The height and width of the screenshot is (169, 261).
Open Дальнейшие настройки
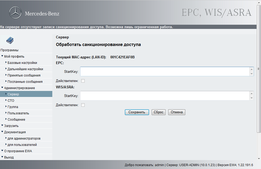tap(25, 69)
